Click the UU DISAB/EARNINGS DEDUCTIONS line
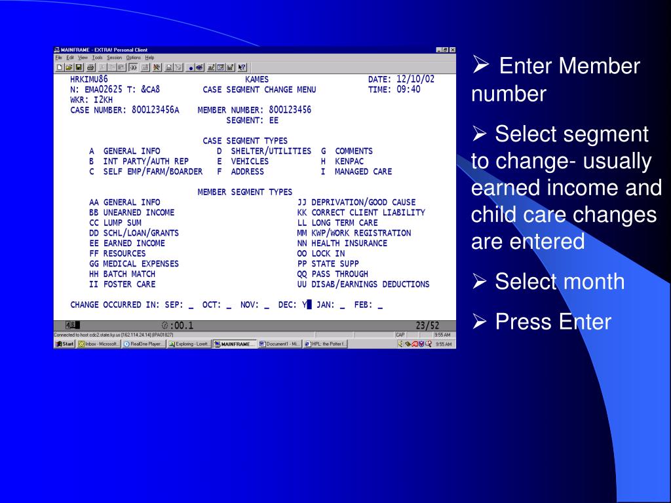671x503 pixels. (363, 284)
